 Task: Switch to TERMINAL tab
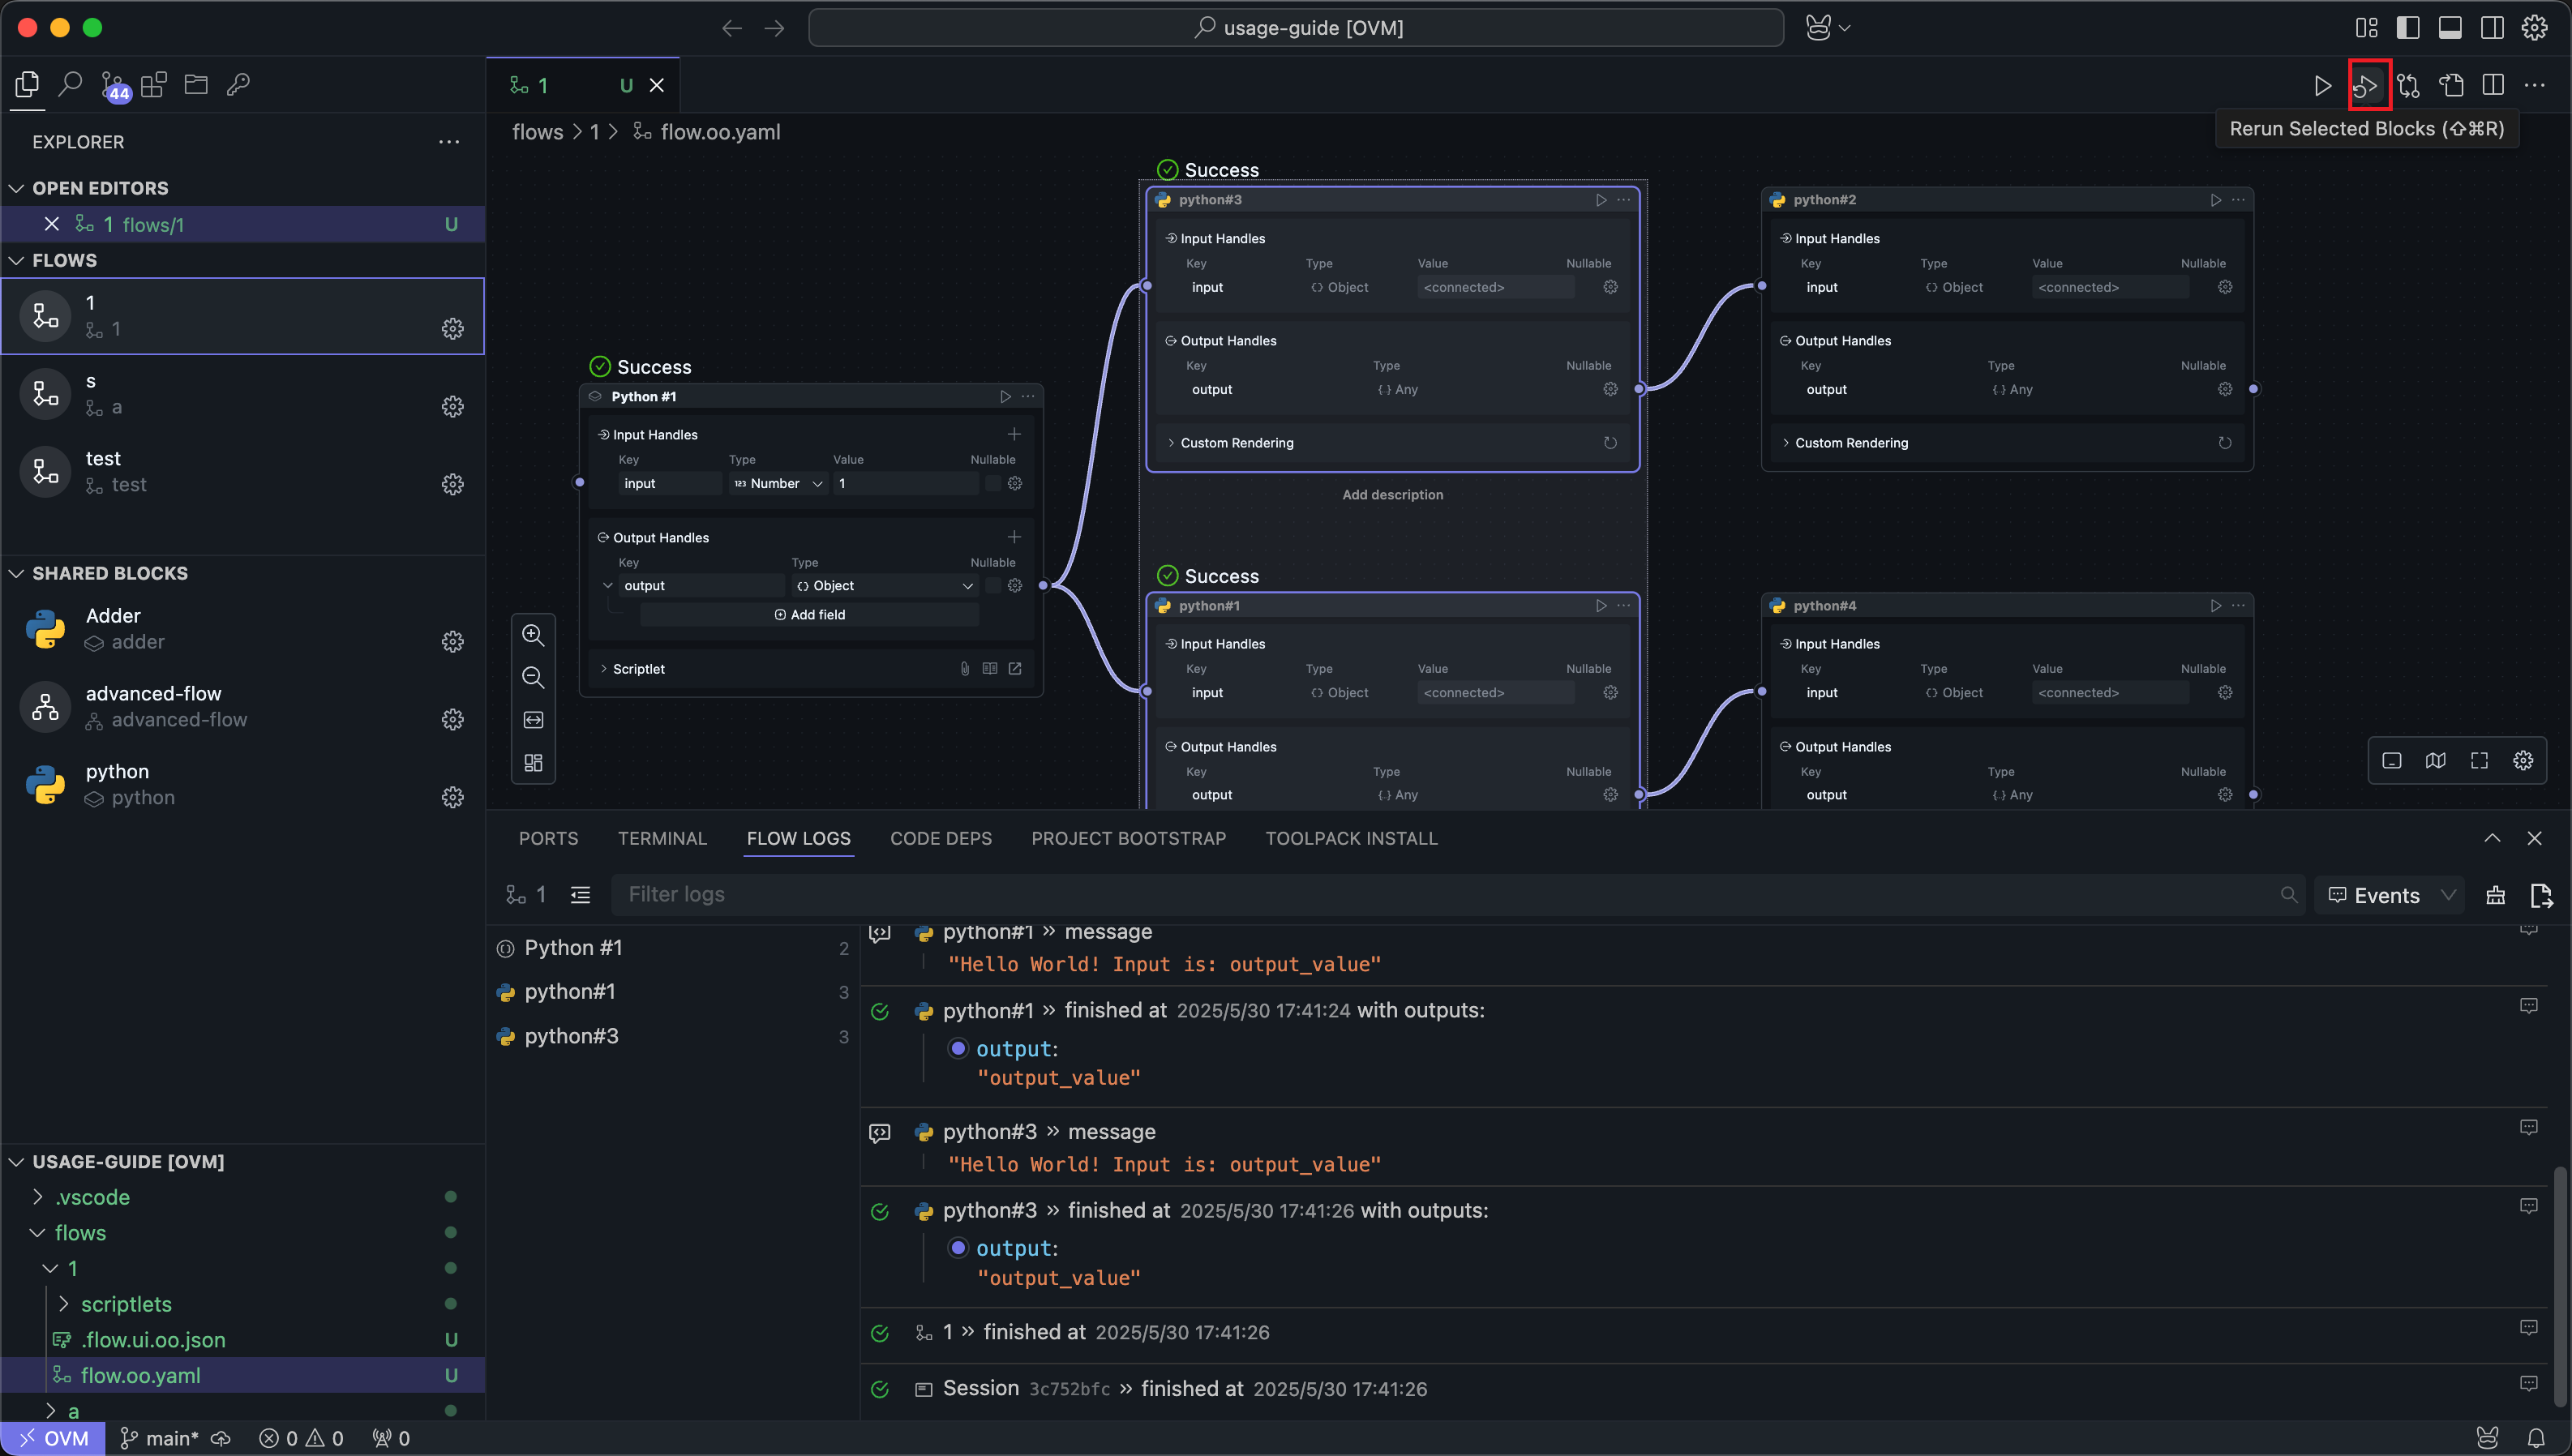(x=661, y=838)
